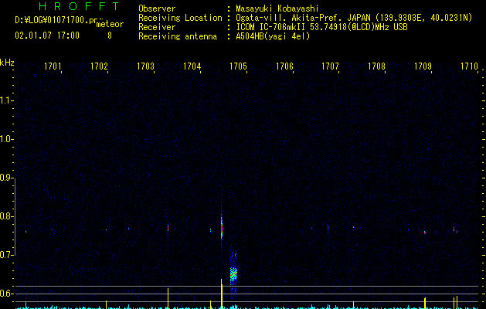
Task: Click the strong meteor echo before 1705
Action: [222, 226]
